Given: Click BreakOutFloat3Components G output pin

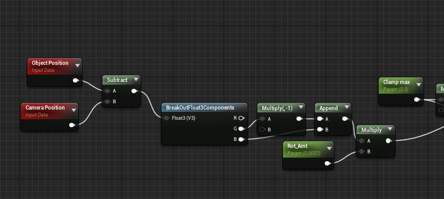Looking at the screenshot, I should tap(241, 129).
